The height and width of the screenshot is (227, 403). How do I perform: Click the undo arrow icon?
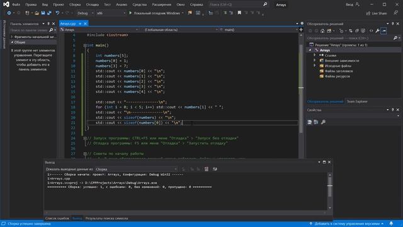(57, 13)
